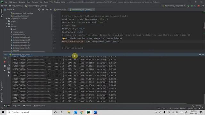This screenshot has height=115, width=205.
Task: Open the Window menu
Action: point(57,2)
